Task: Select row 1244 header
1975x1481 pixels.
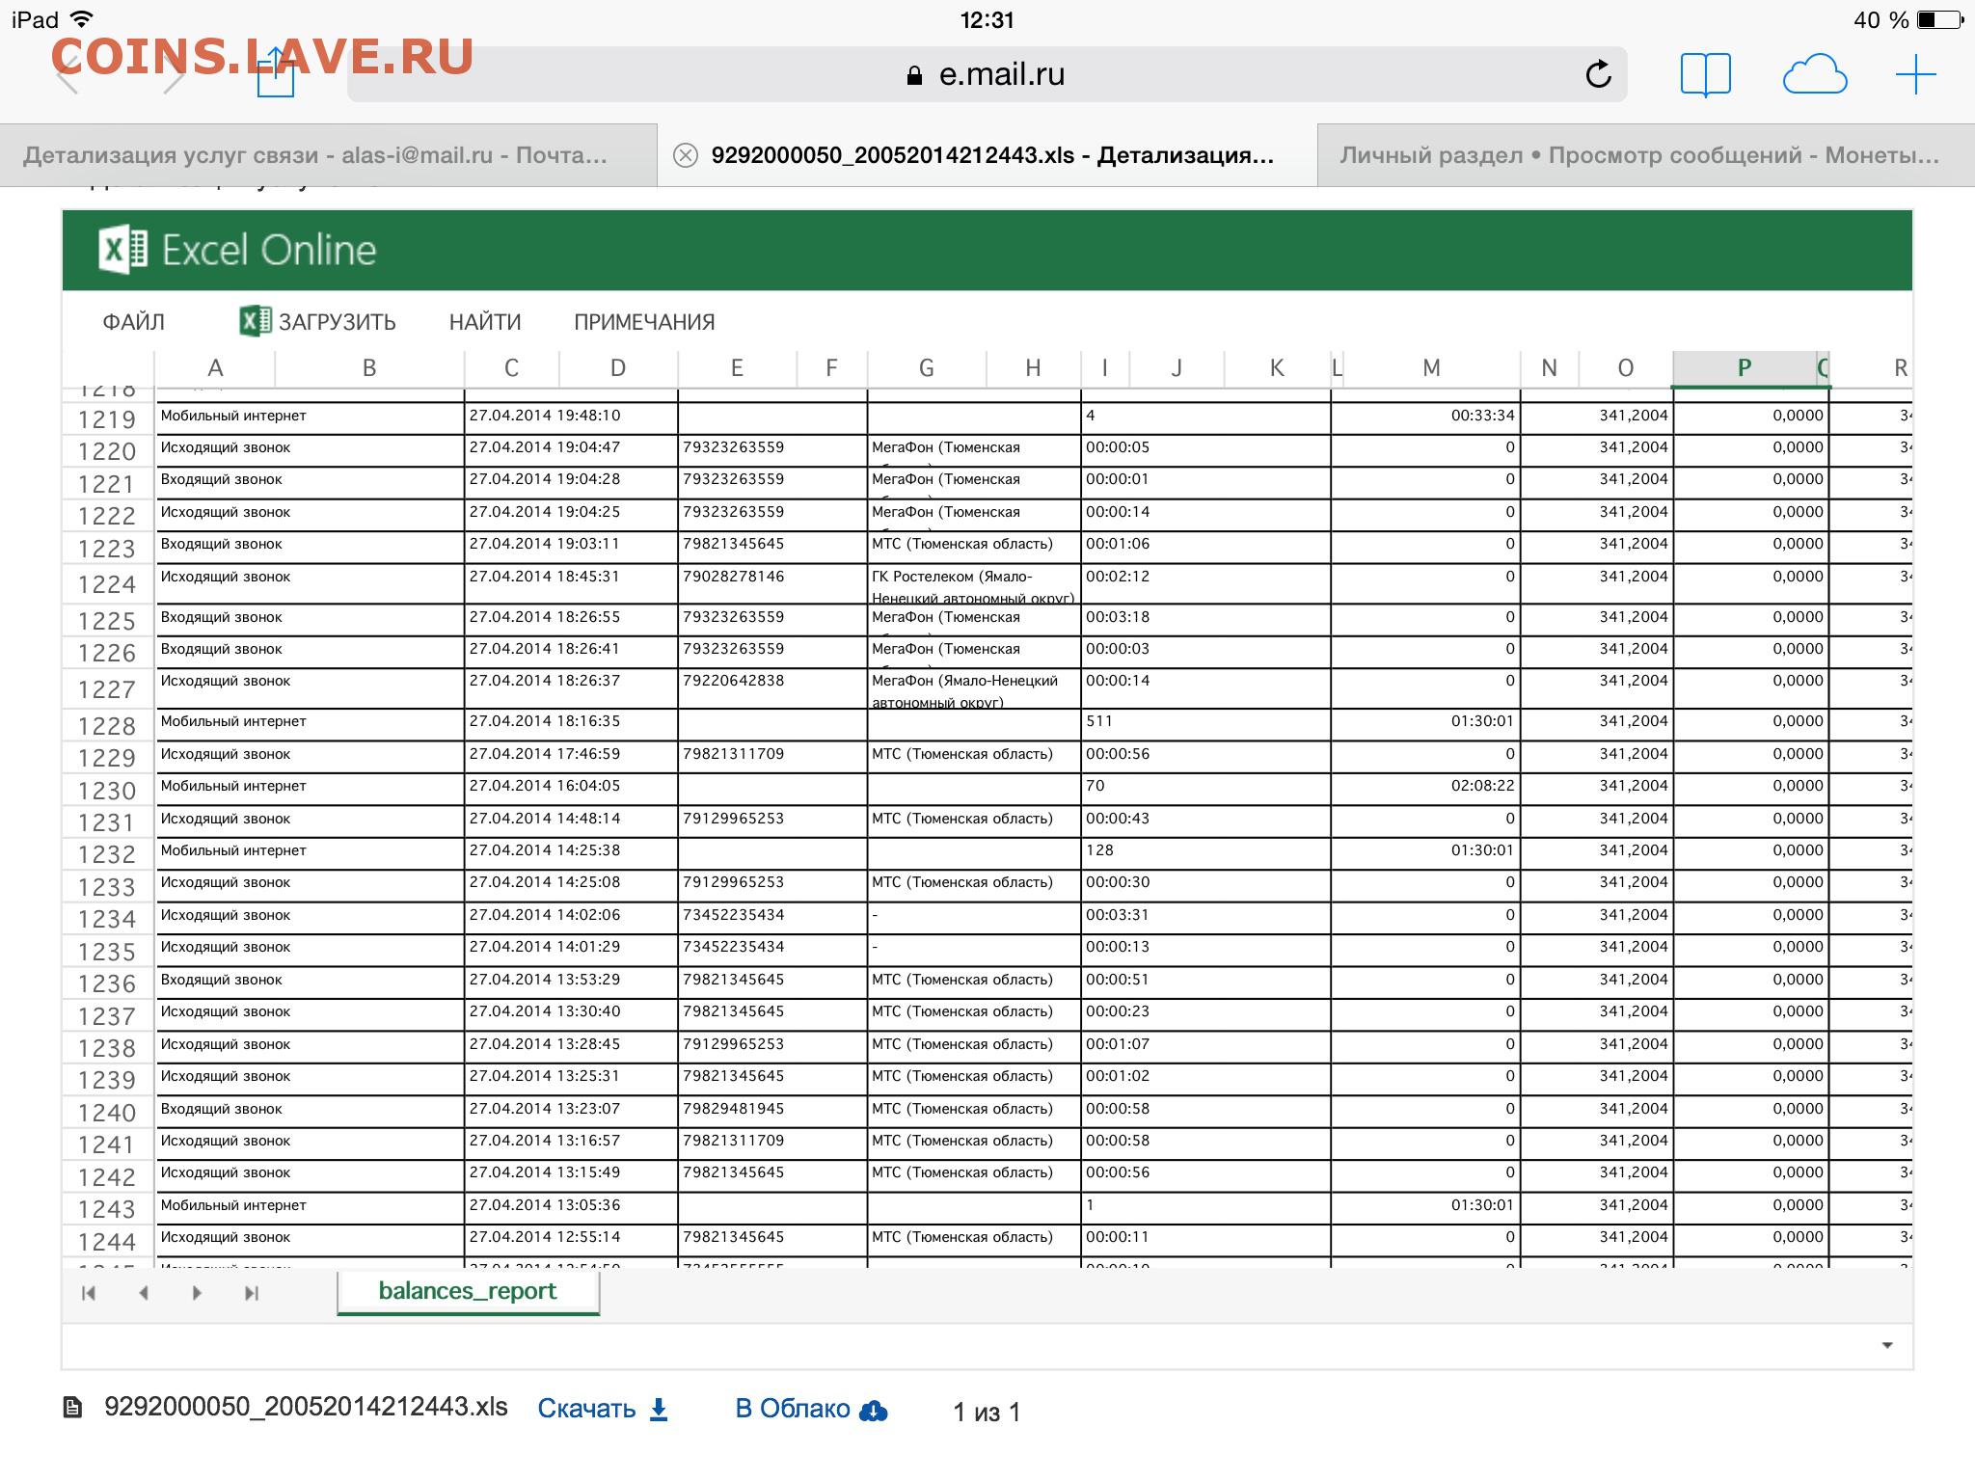Action: tap(107, 1242)
